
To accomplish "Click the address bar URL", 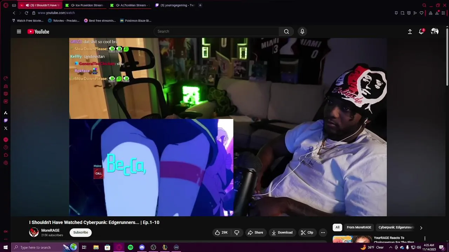I will (56, 13).
